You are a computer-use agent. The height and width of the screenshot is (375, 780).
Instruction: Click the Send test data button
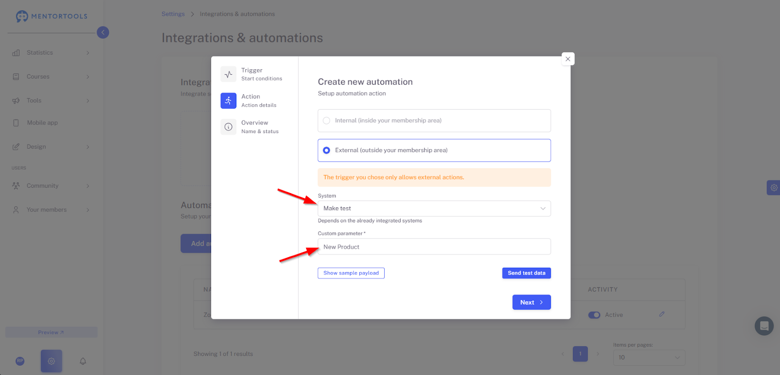coord(526,273)
